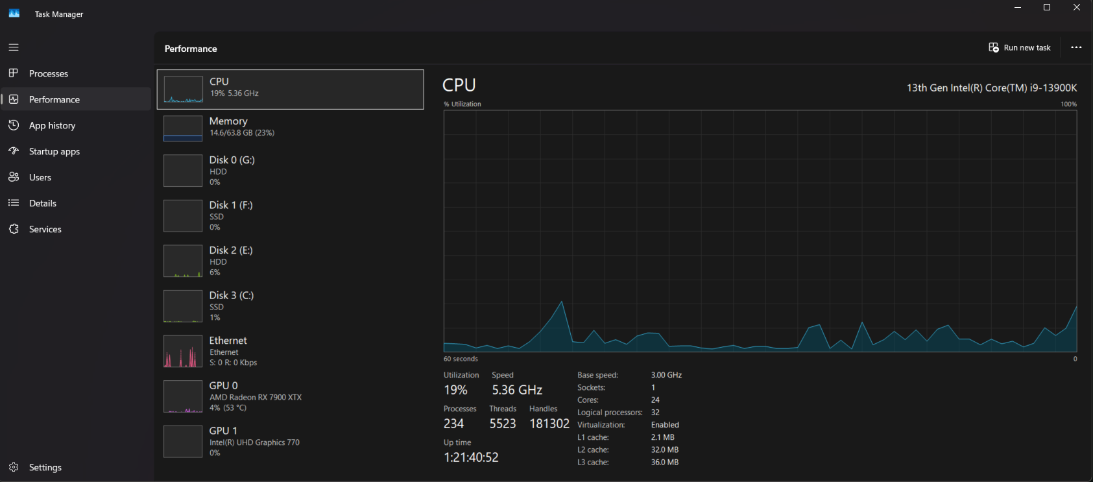Click Run new task button
The height and width of the screenshot is (482, 1093).
tap(1019, 47)
